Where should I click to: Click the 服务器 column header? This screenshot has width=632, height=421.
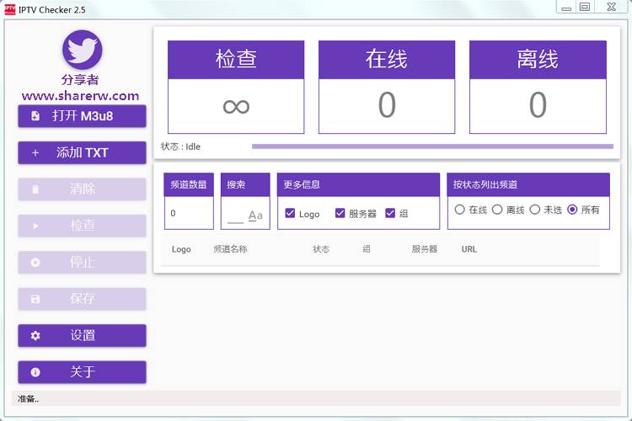point(425,249)
